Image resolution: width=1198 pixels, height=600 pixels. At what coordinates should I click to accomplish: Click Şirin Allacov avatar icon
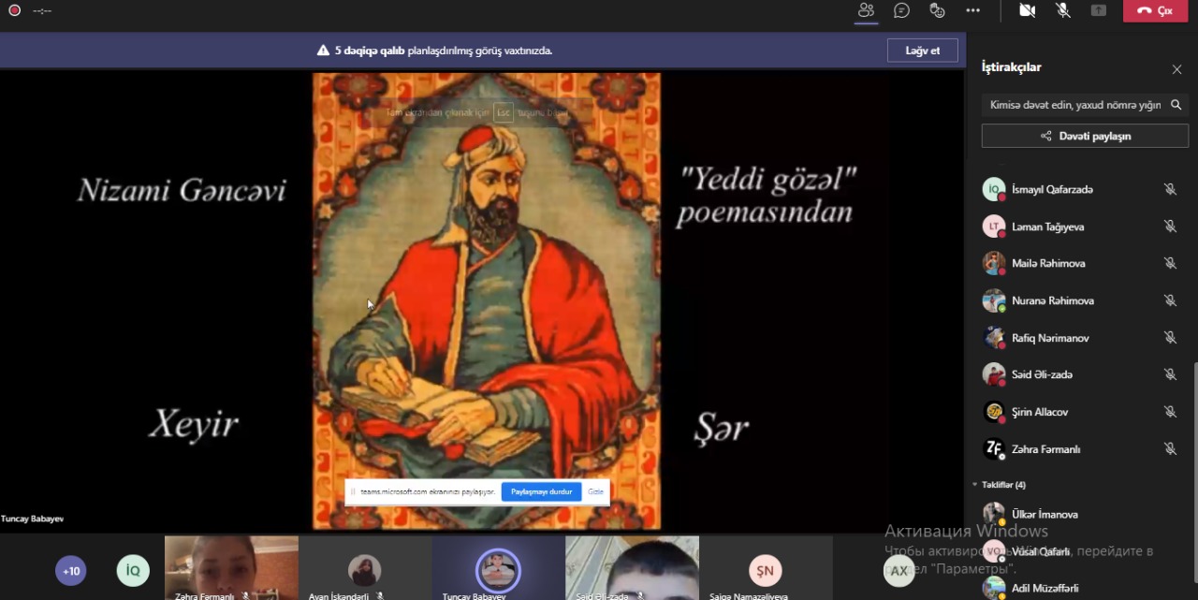pos(994,412)
